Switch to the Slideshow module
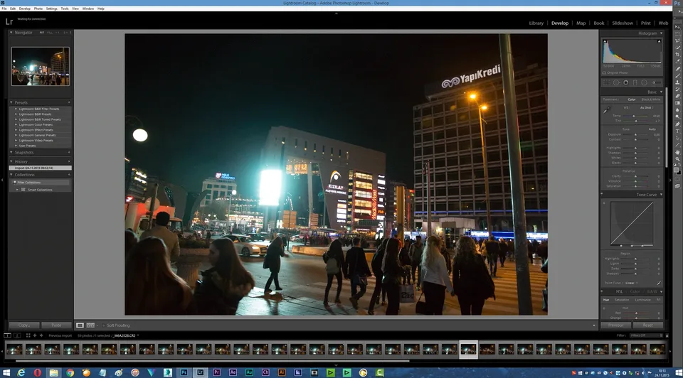The image size is (683, 378). pos(623,23)
